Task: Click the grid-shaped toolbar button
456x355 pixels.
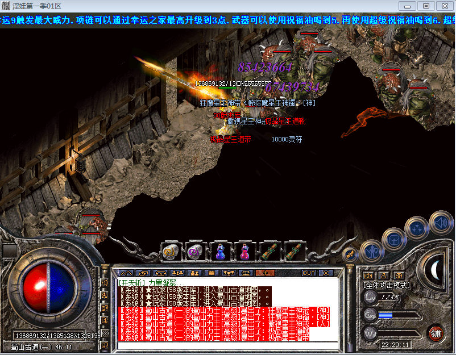Action: [x=212, y=273]
